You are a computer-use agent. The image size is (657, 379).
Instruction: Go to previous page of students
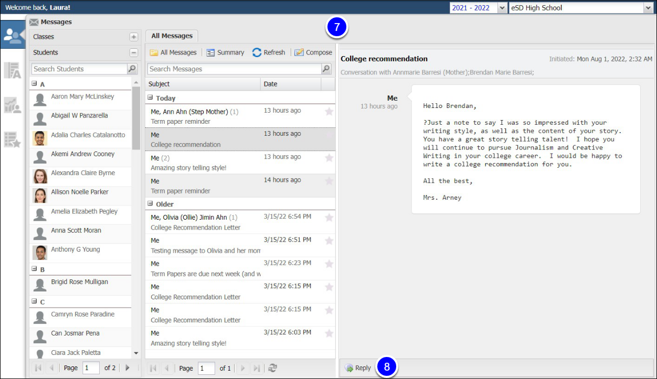tap(51, 368)
